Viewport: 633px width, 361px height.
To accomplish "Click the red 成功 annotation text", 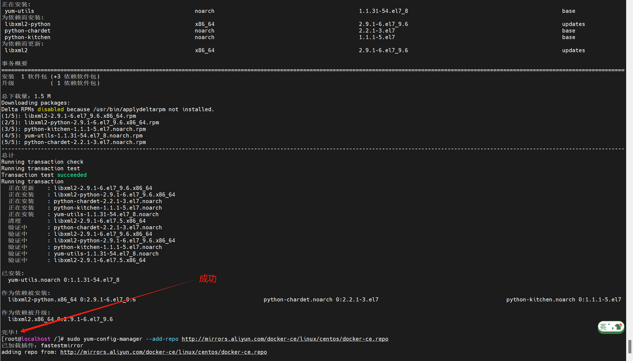I will point(208,279).
